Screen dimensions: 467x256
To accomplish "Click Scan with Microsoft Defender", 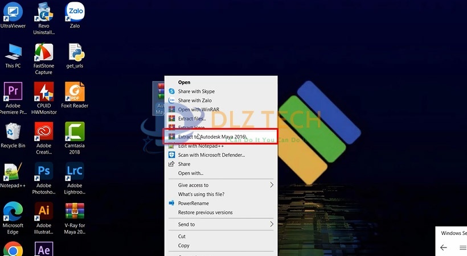I will click(211, 155).
